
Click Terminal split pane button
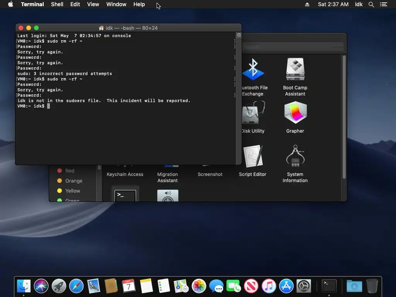(x=239, y=35)
